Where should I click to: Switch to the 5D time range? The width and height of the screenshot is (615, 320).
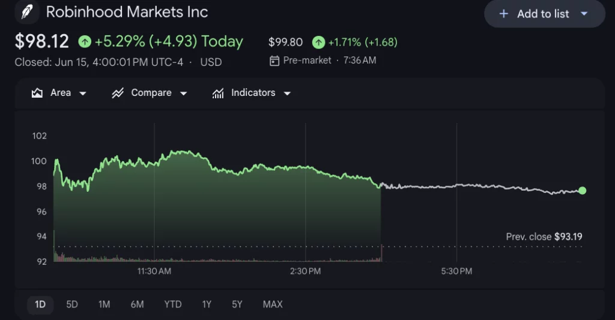point(72,304)
